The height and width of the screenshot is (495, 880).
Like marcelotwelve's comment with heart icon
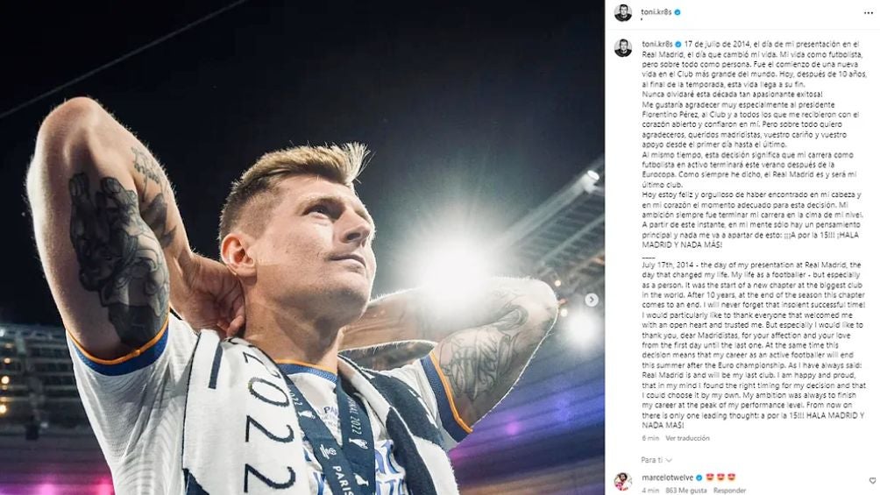(872, 480)
